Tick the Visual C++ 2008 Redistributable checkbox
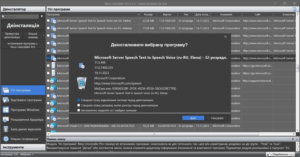 [x=48, y=126]
